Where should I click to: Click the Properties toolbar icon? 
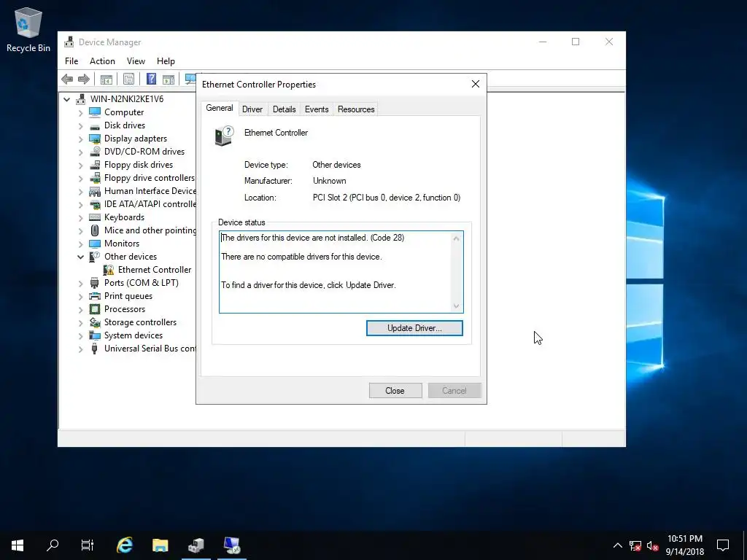click(x=128, y=79)
